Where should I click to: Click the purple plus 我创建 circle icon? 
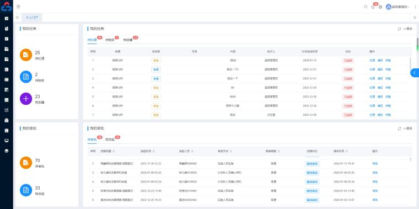26,99
